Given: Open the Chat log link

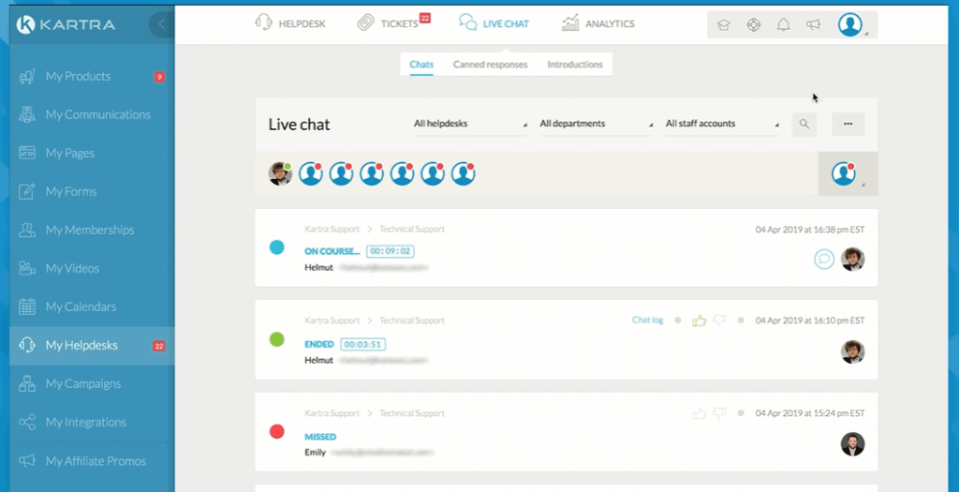Looking at the screenshot, I should click(x=647, y=321).
